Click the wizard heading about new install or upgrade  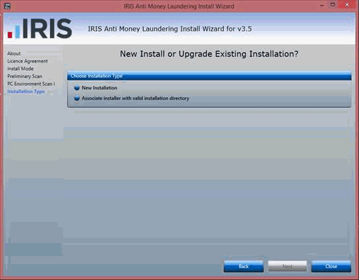[x=209, y=54]
